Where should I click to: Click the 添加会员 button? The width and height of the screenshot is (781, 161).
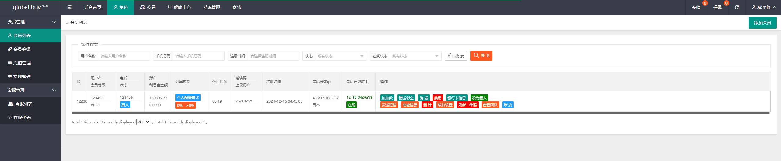click(762, 23)
